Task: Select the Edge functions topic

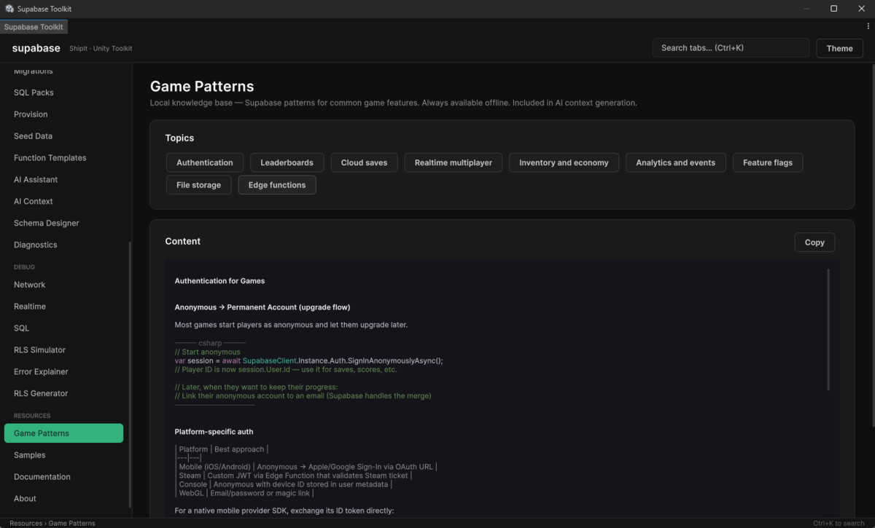Action: tap(277, 185)
